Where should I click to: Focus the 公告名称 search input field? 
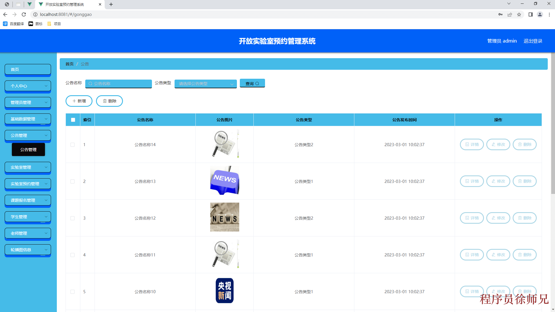[x=119, y=84]
